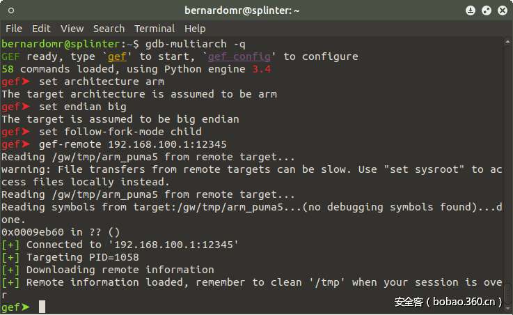513x315 pixels.
Task: Open the Edit menu
Action: click(41, 29)
